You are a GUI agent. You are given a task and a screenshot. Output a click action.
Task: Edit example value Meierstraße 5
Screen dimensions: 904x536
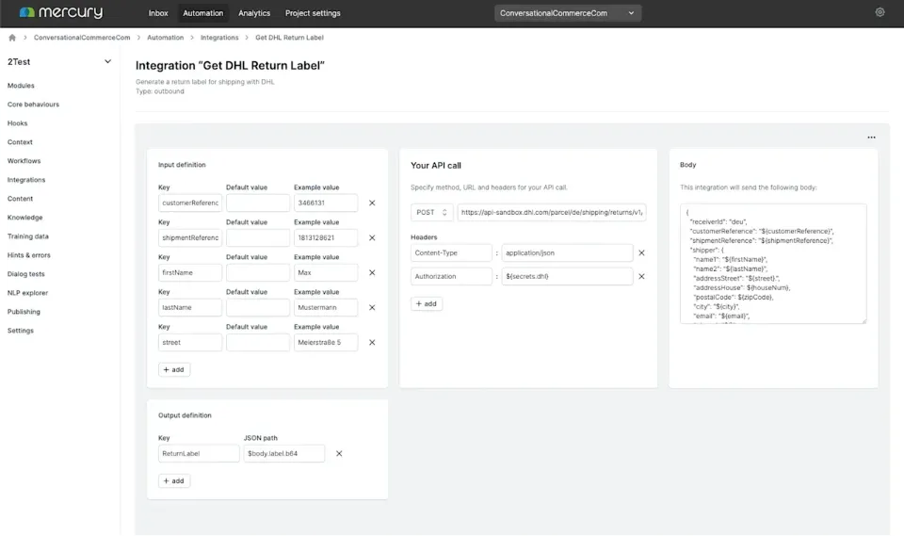[326, 343]
